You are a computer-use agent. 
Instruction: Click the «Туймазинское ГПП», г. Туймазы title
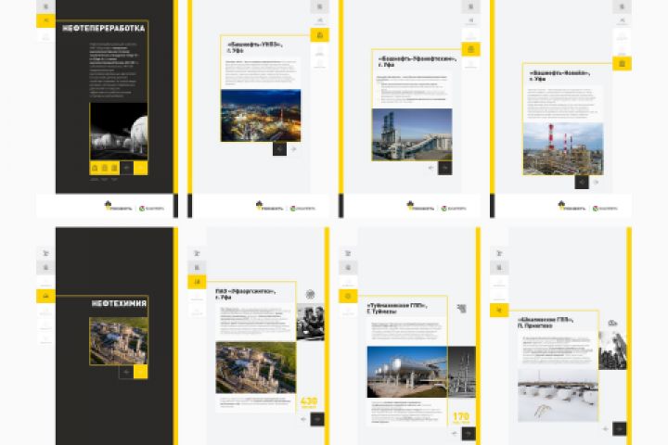click(397, 309)
